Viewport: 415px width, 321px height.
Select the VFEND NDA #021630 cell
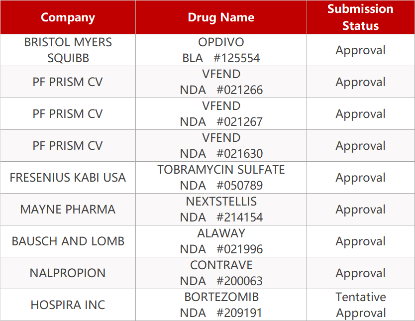coord(221,146)
